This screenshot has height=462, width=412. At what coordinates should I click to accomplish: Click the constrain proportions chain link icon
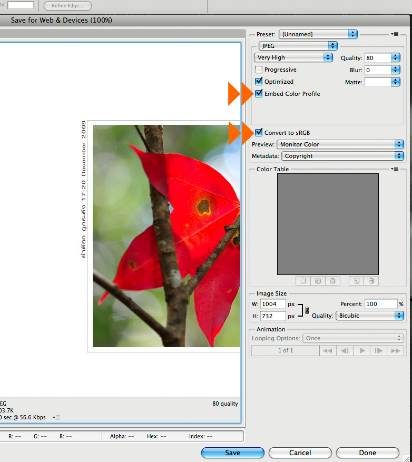tap(307, 311)
